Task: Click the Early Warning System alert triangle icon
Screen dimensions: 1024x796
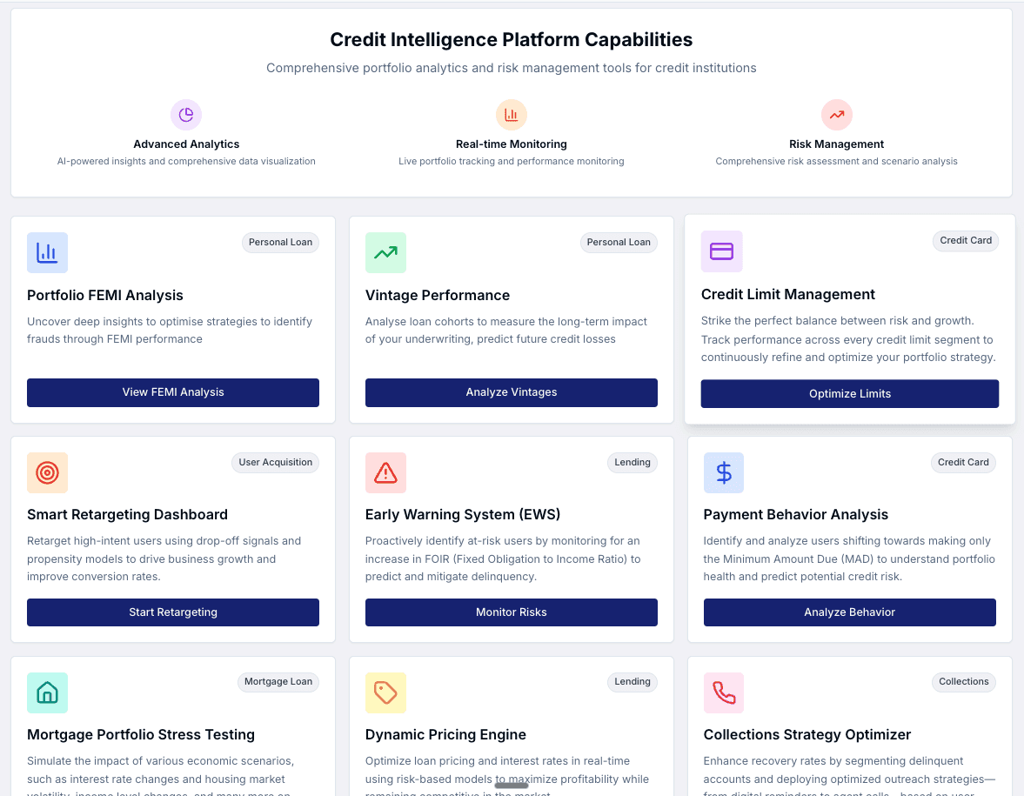Action: point(385,472)
